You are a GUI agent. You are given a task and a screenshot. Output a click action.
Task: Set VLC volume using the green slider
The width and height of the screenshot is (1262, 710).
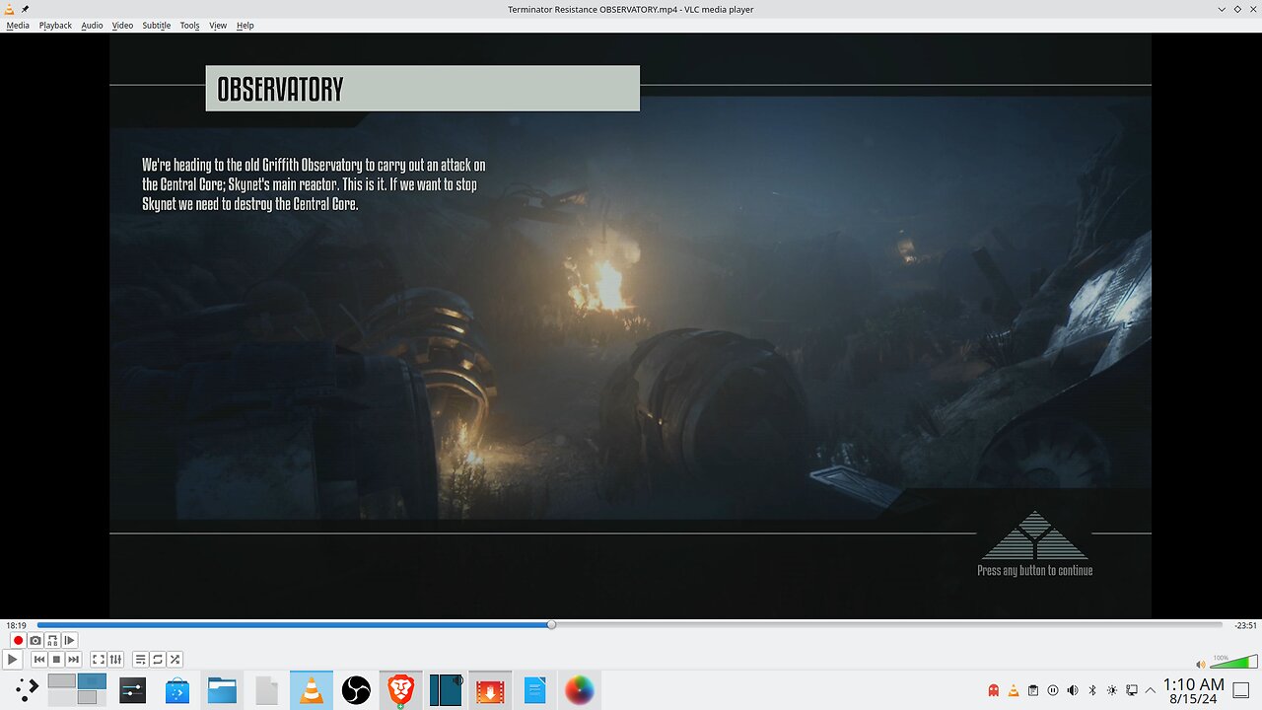(x=1233, y=662)
